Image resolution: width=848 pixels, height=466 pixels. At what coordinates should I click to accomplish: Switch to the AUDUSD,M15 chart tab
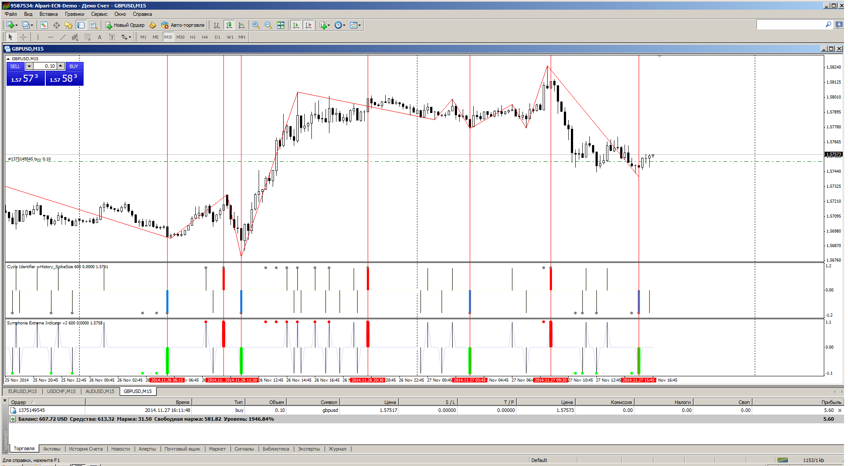tap(100, 391)
